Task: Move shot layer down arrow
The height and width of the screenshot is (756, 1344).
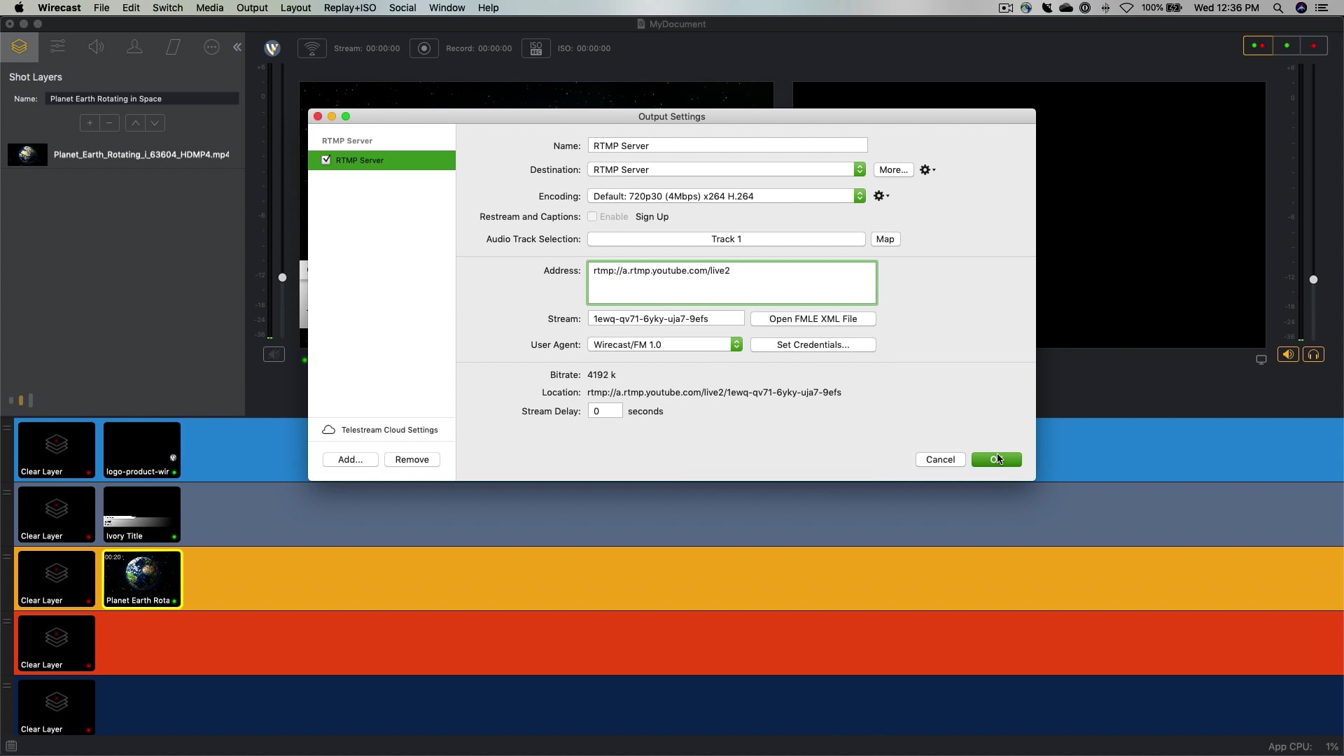Action: click(x=155, y=123)
